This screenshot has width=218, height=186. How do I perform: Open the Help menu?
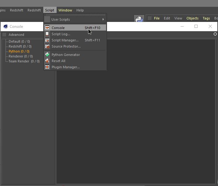[x=80, y=10]
